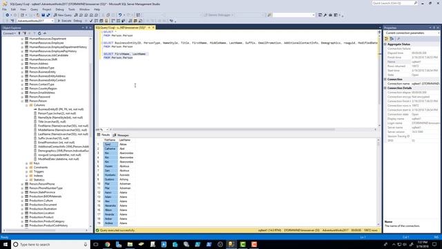Click the Execute button
442x249 pixels.
[64, 21]
